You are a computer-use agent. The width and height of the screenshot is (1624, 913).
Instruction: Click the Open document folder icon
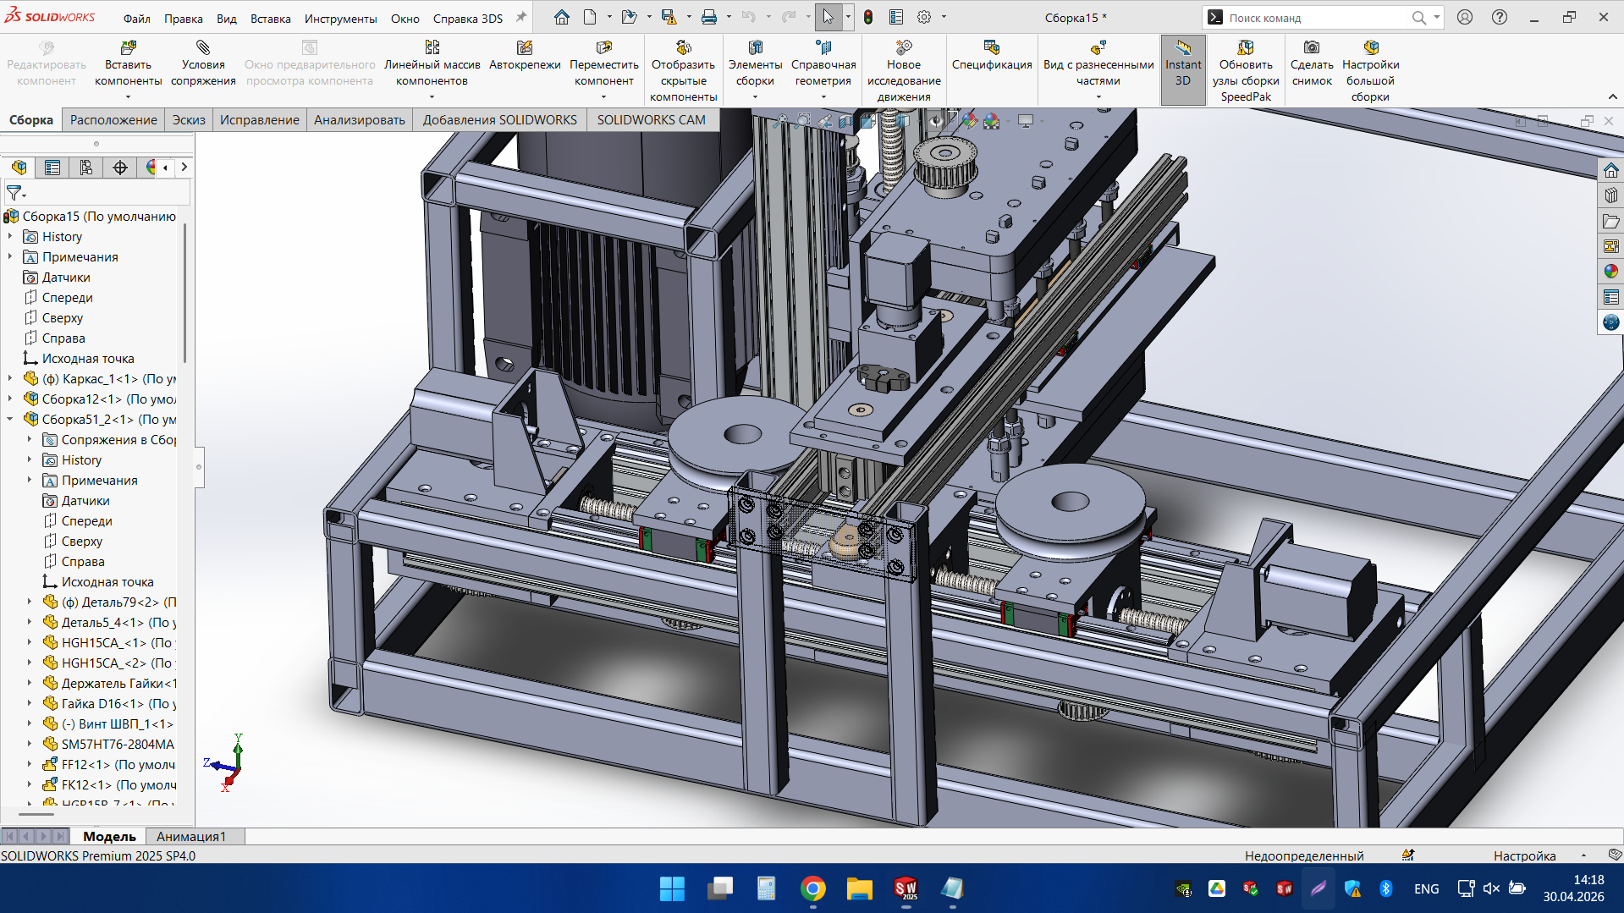pyautogui.click(x=628, y=17)
